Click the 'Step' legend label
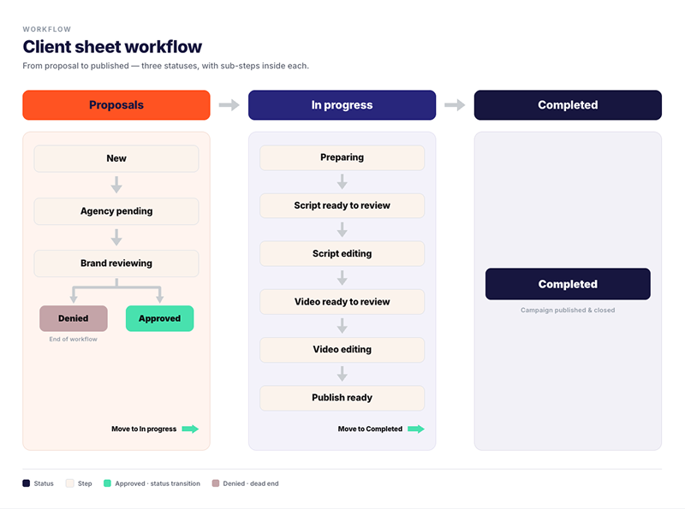 [x=85, y=483]
